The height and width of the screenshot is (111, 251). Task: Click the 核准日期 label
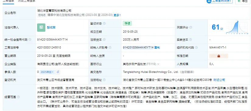[x=183, y=56]
